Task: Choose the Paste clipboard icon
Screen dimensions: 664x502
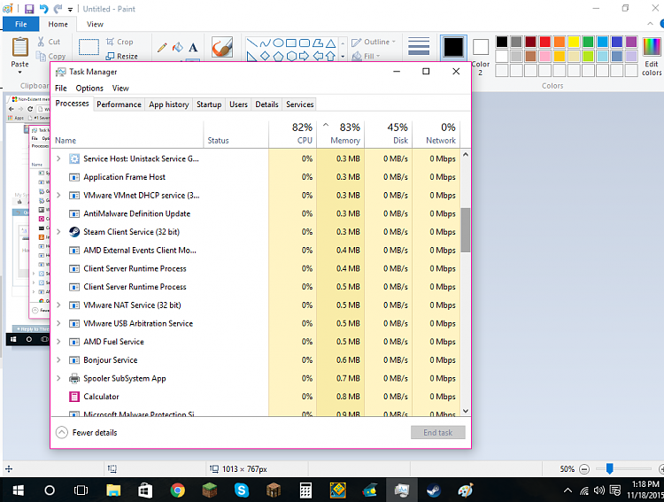Action: click(x=19, y=47)
